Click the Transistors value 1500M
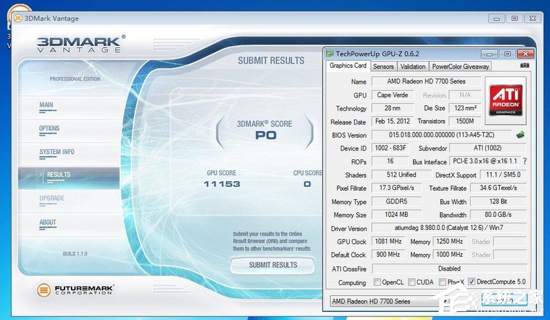This screenshot has height=320, width=550. click(x=465, y=122)
